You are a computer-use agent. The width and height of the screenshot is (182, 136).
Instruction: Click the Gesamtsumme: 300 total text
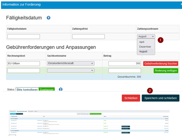tap(129, 77)
